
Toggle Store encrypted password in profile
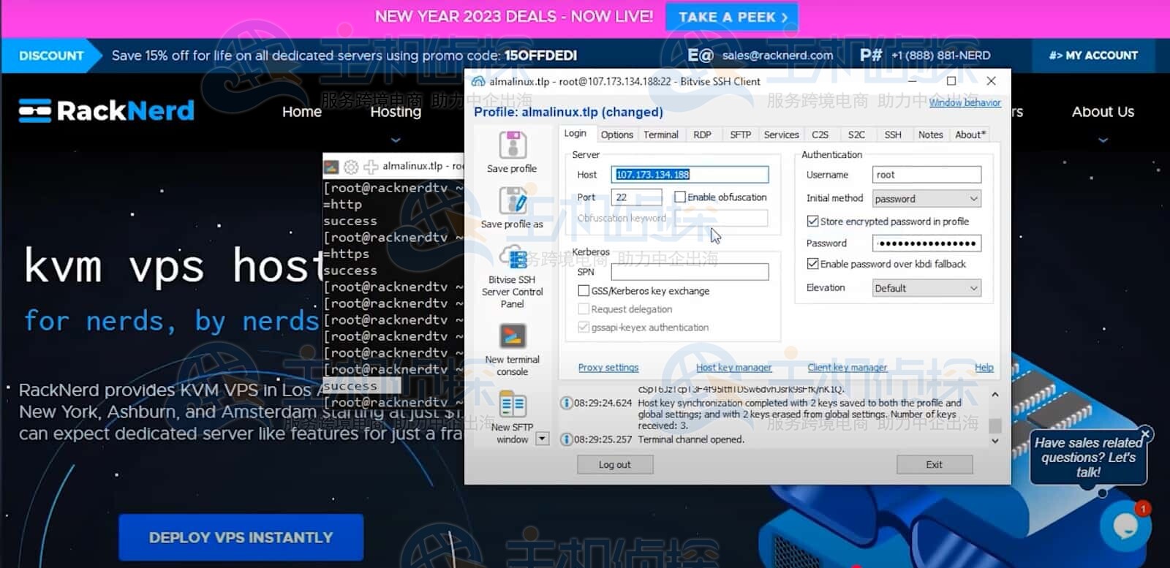tap(812, 221)
